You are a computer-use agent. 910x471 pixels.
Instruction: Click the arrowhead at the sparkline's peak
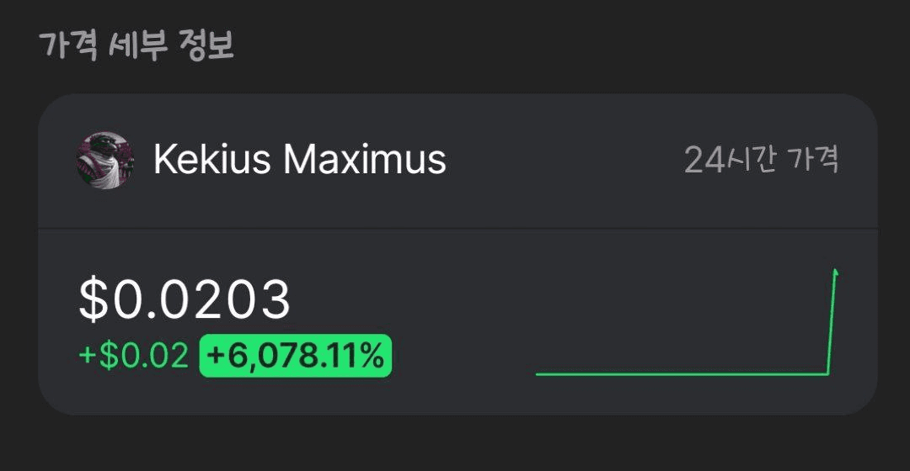835,273
